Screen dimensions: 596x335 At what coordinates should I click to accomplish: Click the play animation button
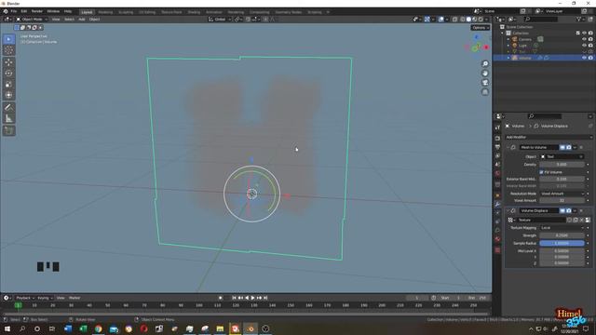[252, 298]
